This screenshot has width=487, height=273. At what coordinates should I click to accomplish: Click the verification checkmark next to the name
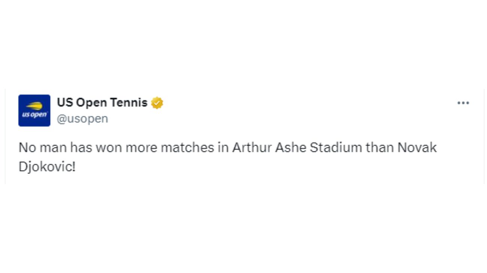157,102
